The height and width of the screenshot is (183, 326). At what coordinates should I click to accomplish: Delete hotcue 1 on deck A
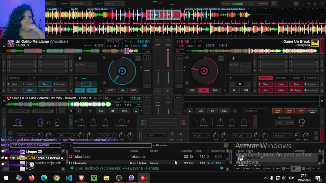35,58
